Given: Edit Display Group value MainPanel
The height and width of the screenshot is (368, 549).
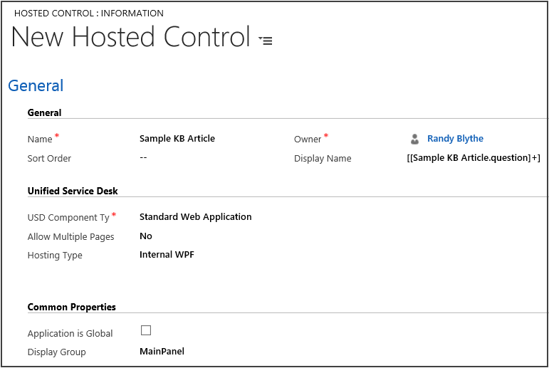Looking at the screenshot, I should click(x=162, y=351).
